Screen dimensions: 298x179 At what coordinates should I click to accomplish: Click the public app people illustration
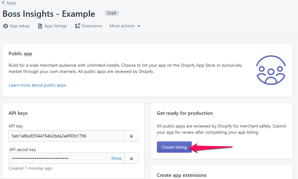tap(271, 70)
